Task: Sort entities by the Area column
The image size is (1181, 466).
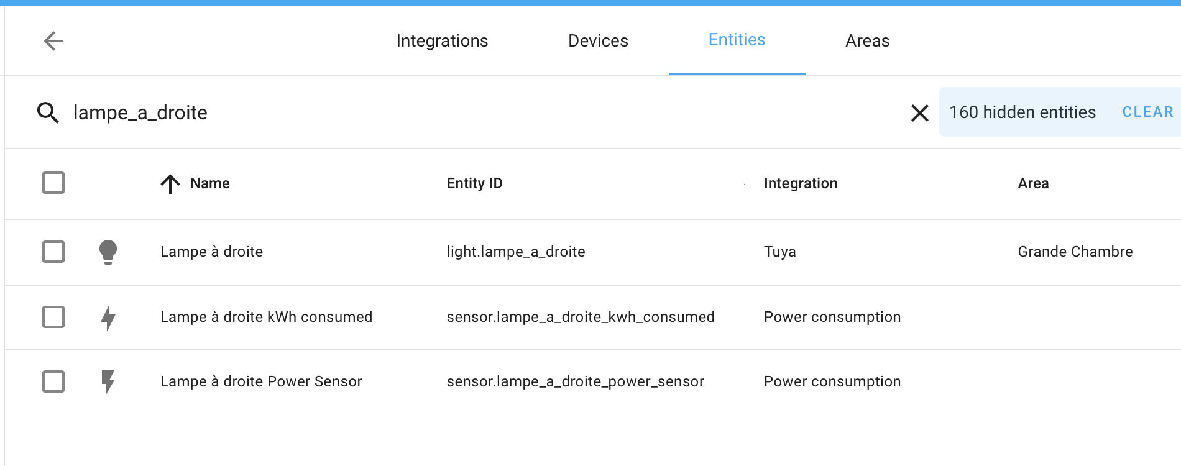Action: coord(1033,183)
